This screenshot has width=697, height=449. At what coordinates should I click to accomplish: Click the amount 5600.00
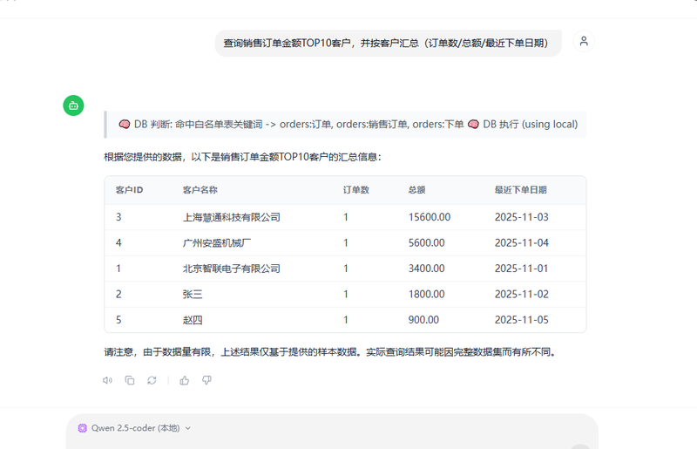click(x=426, y=243)
